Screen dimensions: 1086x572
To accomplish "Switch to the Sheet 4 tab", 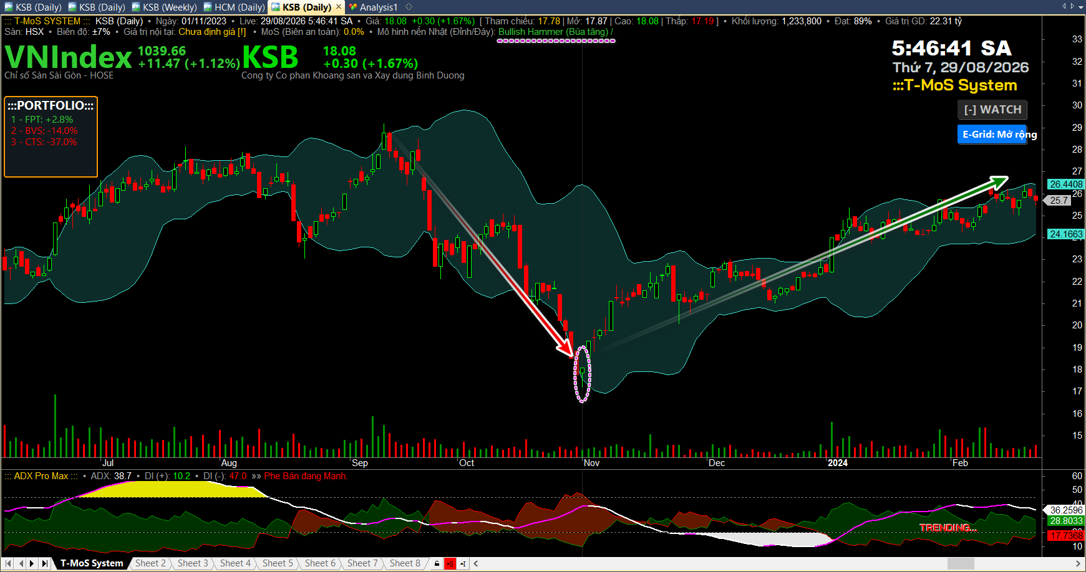I will (235, 563).
